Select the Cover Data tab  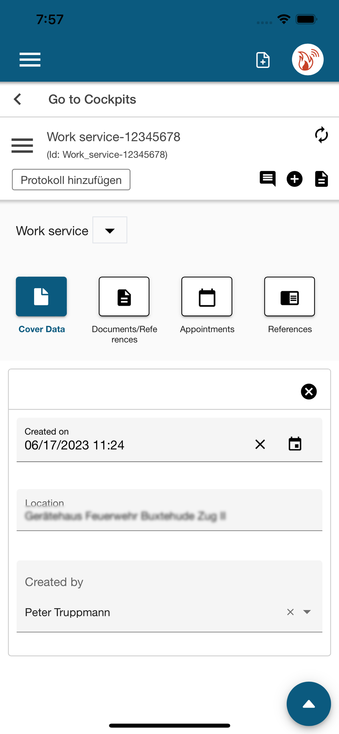(41, 297)
